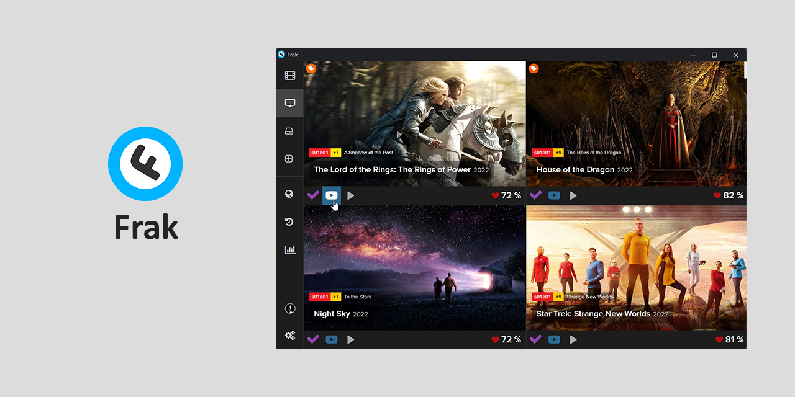Click episode name "To the Stars"
The height and width of the screenshot is (397, 795).
click(x=358, y=297)
